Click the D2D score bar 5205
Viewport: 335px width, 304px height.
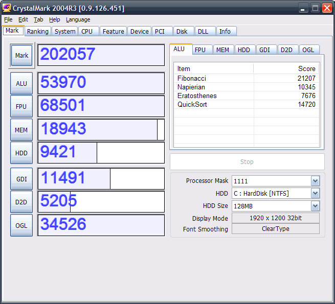click(x=101, y=202)
